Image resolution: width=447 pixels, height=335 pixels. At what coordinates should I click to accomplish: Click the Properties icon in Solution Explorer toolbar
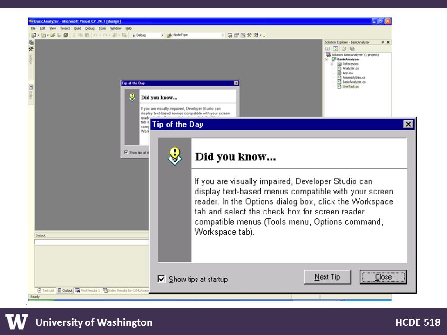point(352,49)
